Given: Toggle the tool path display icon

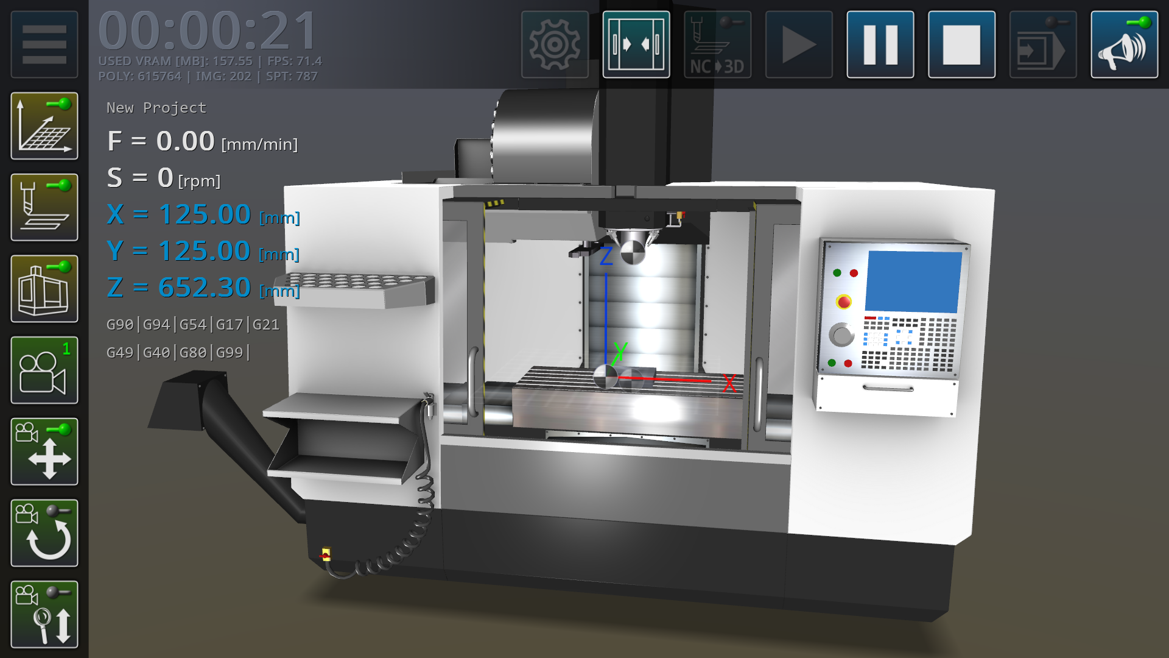Looking at the screenshot, I should [x=44, y=207].
